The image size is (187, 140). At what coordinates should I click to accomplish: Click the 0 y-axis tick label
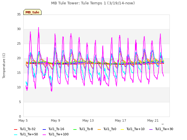click(20, 117)
